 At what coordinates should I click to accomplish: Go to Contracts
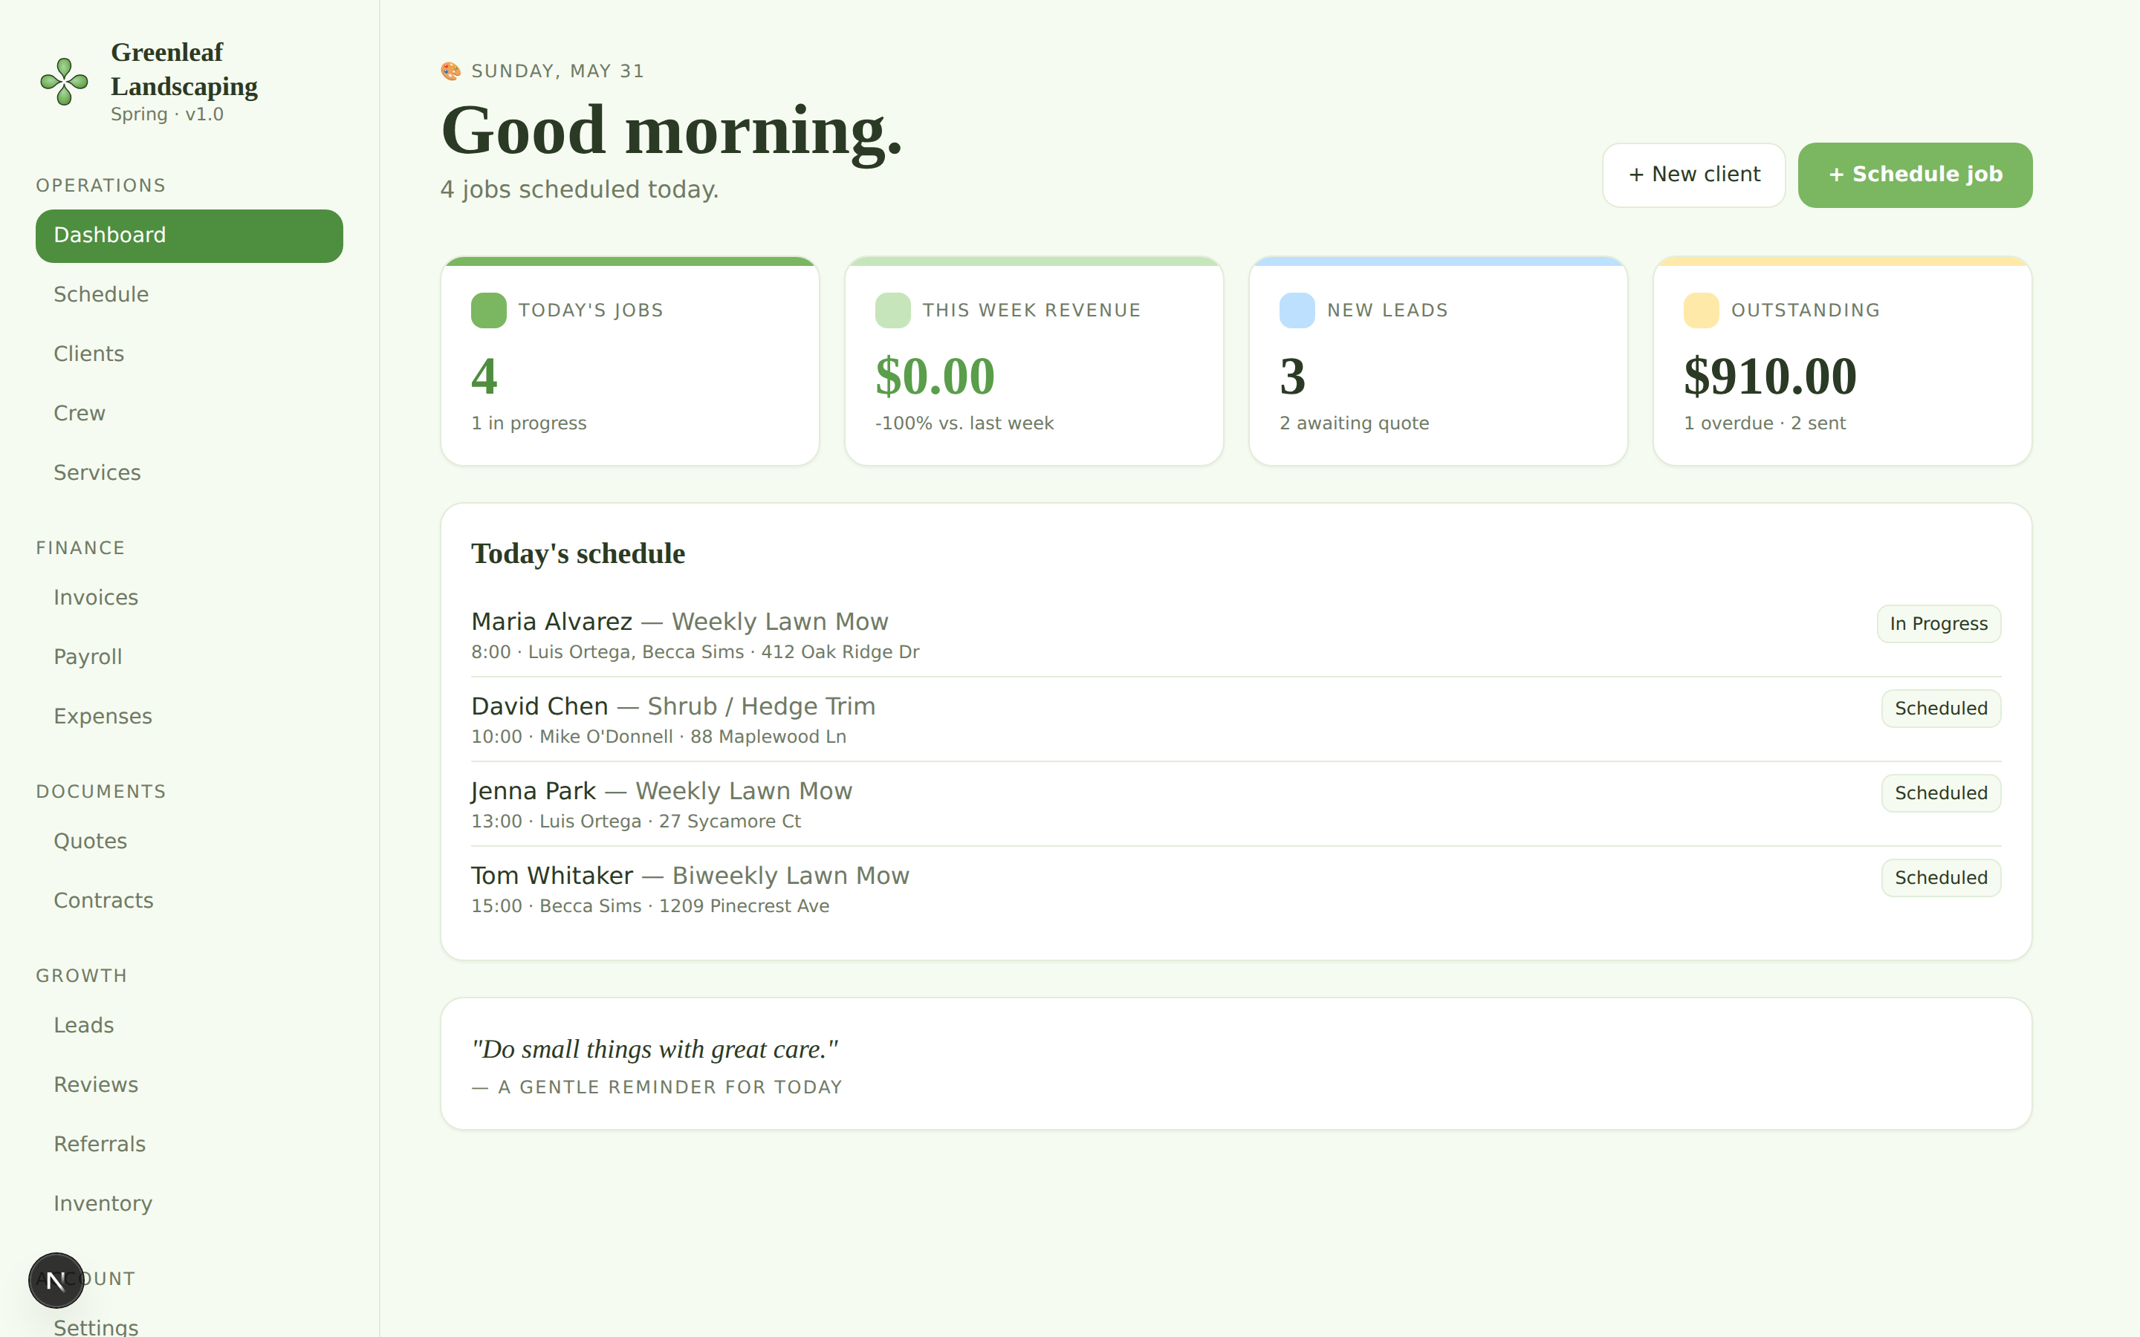189,900
